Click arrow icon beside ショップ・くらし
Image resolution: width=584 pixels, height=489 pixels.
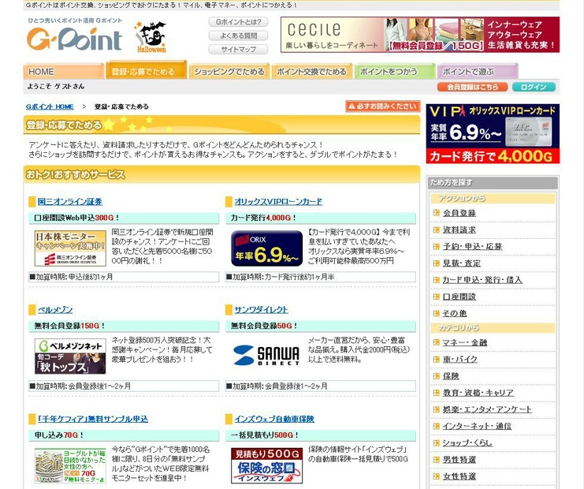tap(436, 442)
